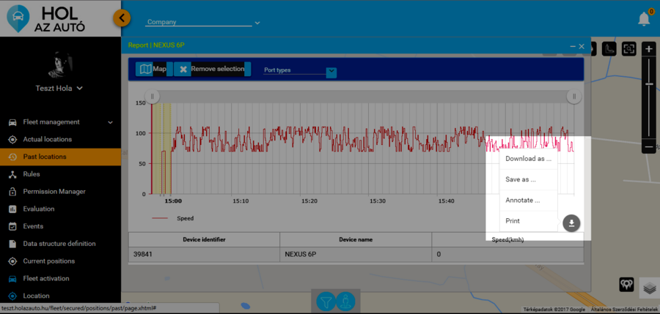
Task: Expand the Port types dropdown
Action: point(331,72)
